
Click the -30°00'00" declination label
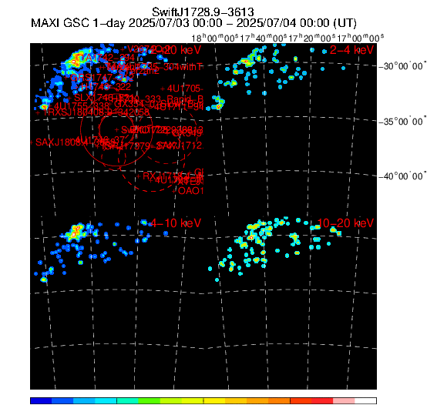pos(403,66)
